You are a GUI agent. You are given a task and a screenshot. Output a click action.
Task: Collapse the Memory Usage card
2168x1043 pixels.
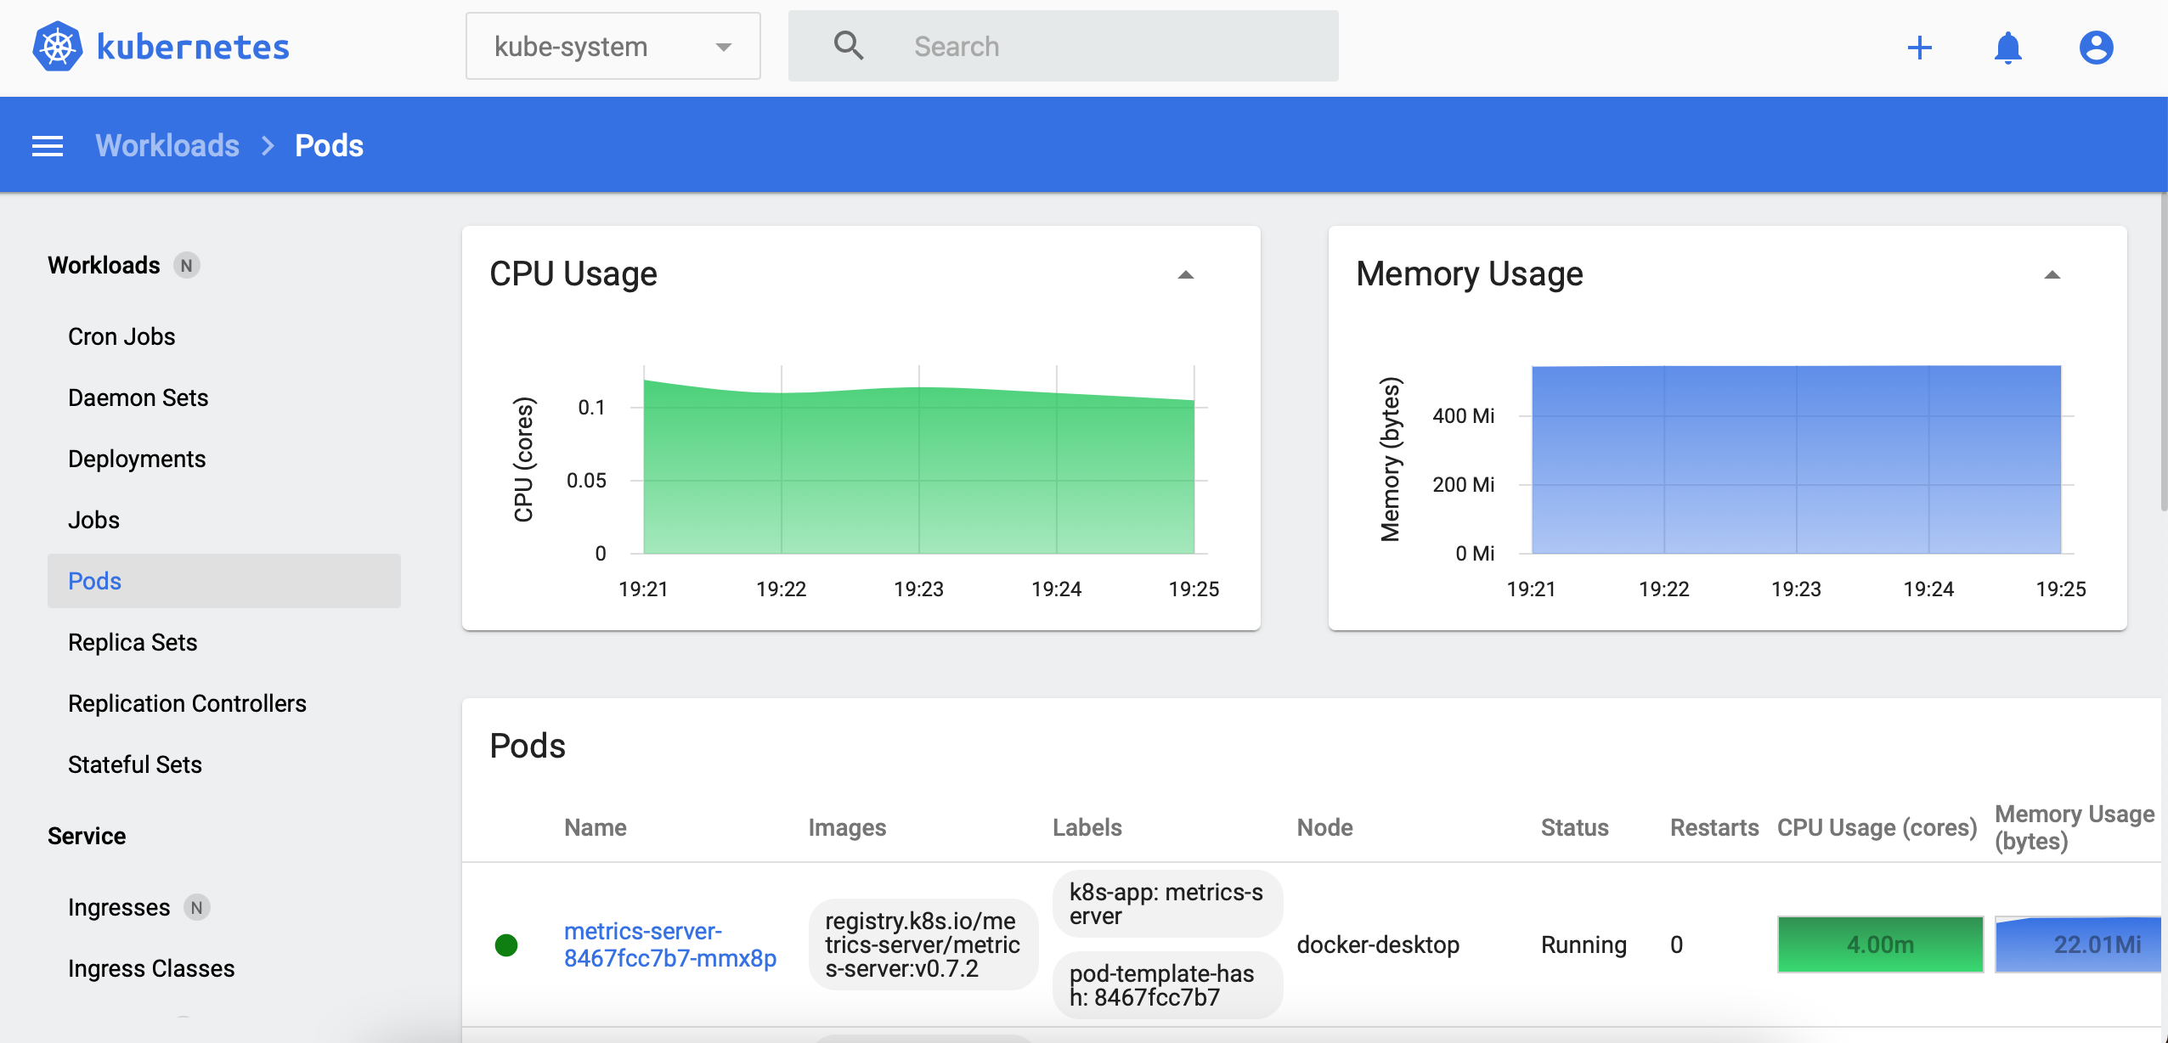click(x=2052, y=274)
